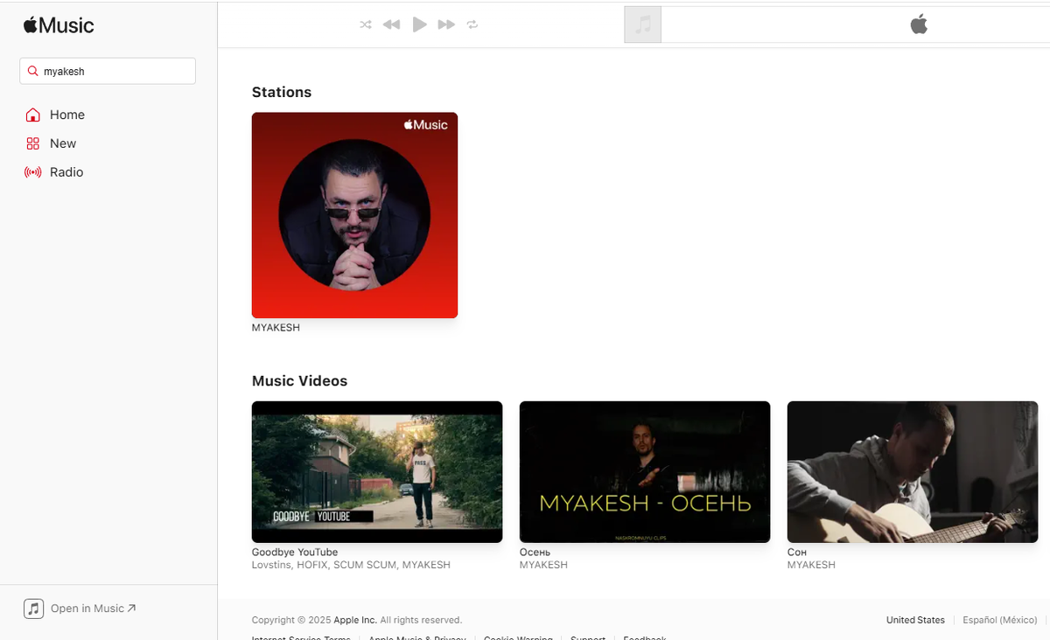Open the Сон guitar video thumbnail
1050x640 pixels.
point(913,472)
